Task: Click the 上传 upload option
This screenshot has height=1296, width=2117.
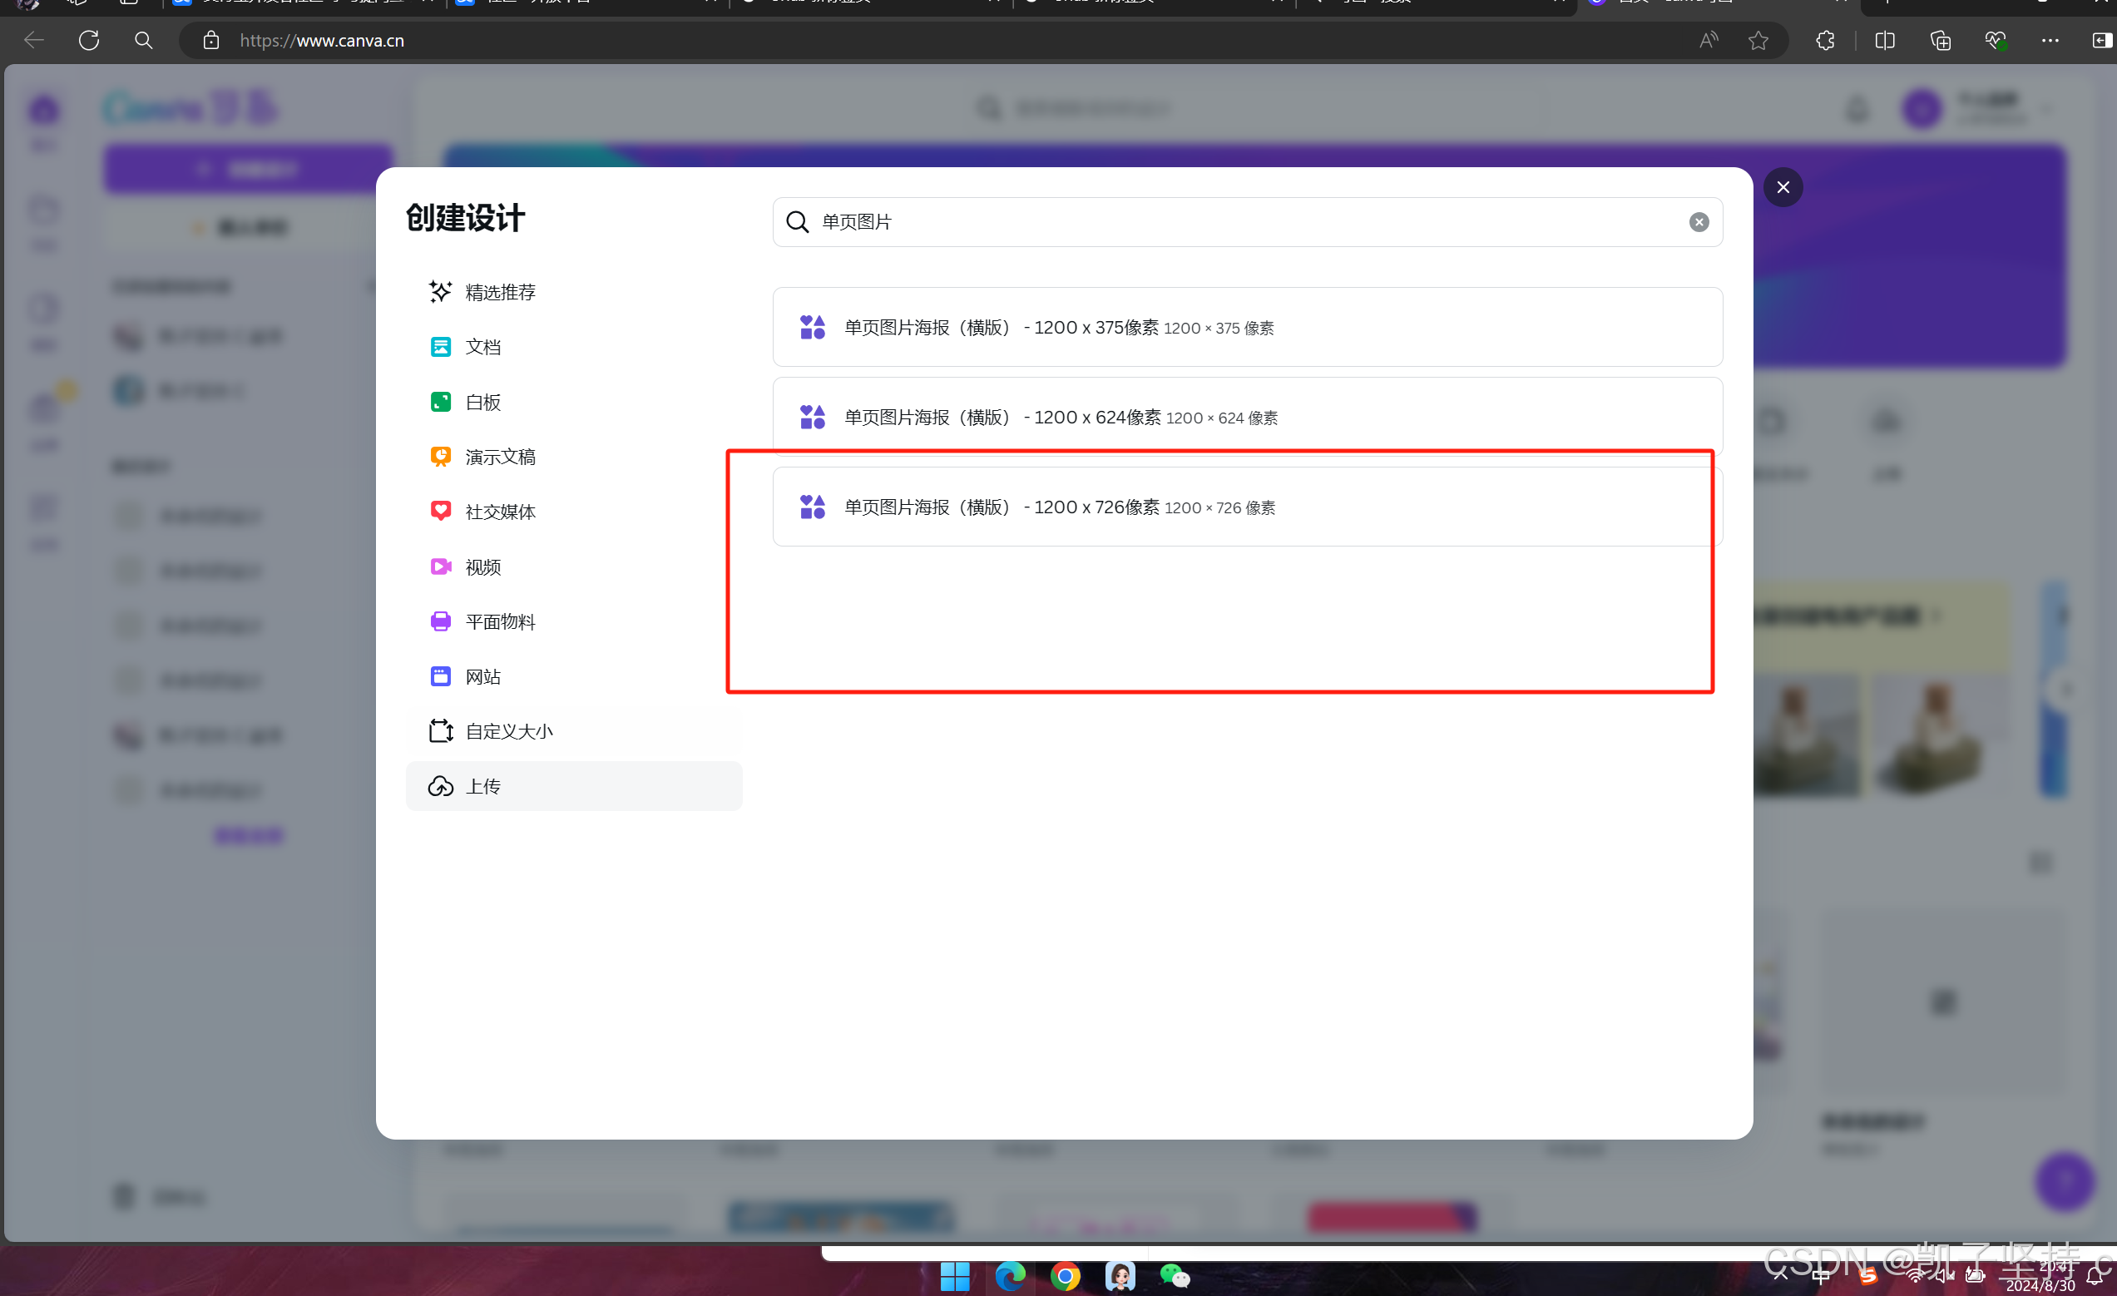Action: [x=482, y=786]
